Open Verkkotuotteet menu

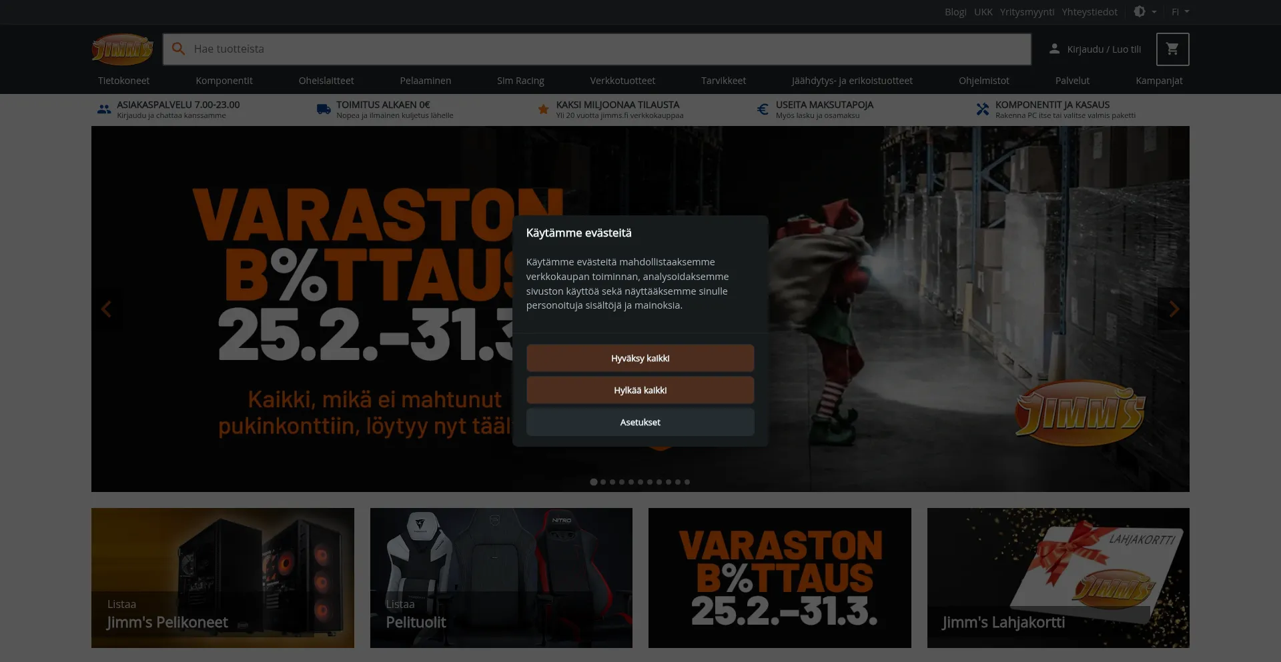pyautogui.click(x=622, y=81)
